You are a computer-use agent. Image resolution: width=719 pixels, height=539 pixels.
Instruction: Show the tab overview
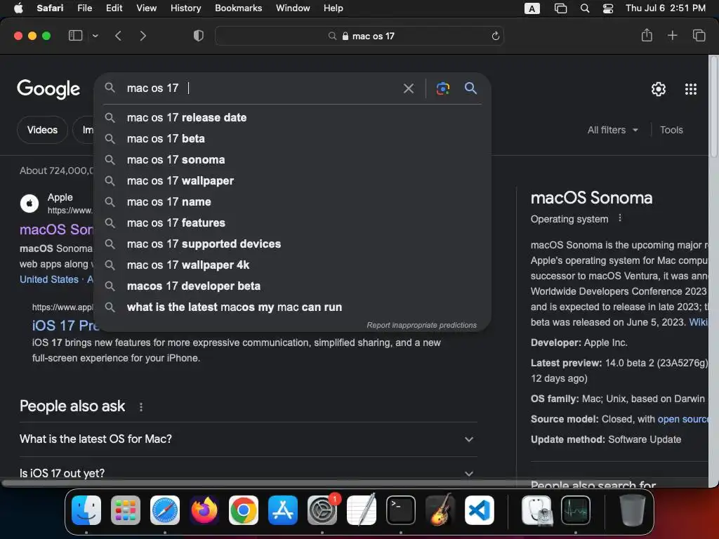pos(699,35)
